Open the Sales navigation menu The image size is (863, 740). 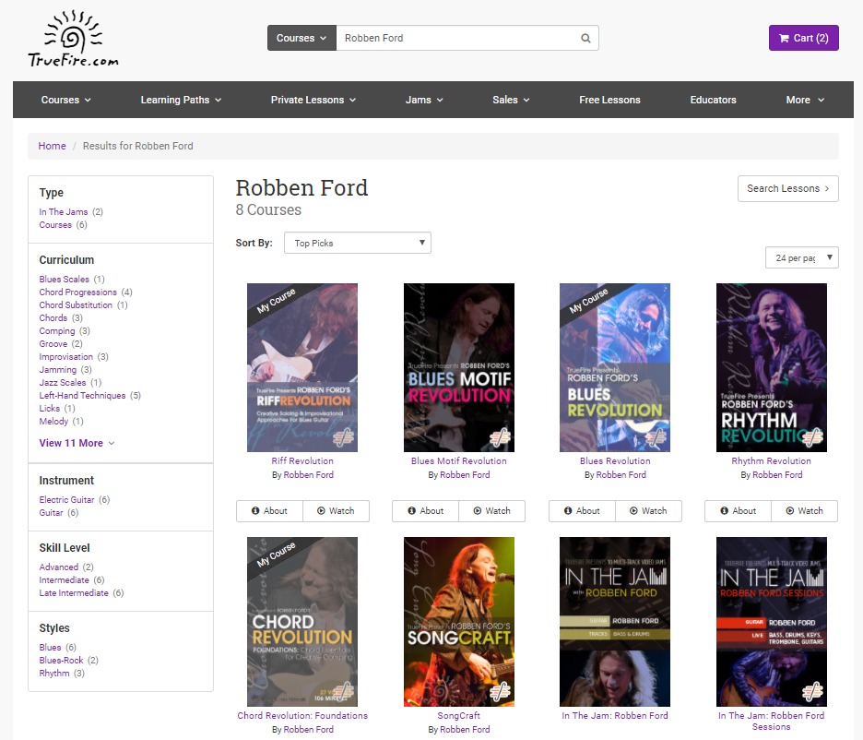(x=511, y=100)
